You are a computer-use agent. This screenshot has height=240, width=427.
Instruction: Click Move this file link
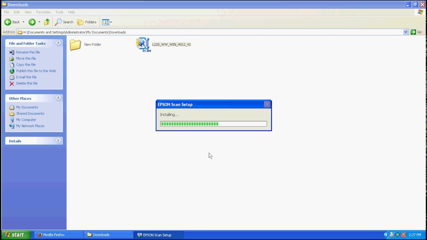[x=26, y=58]
